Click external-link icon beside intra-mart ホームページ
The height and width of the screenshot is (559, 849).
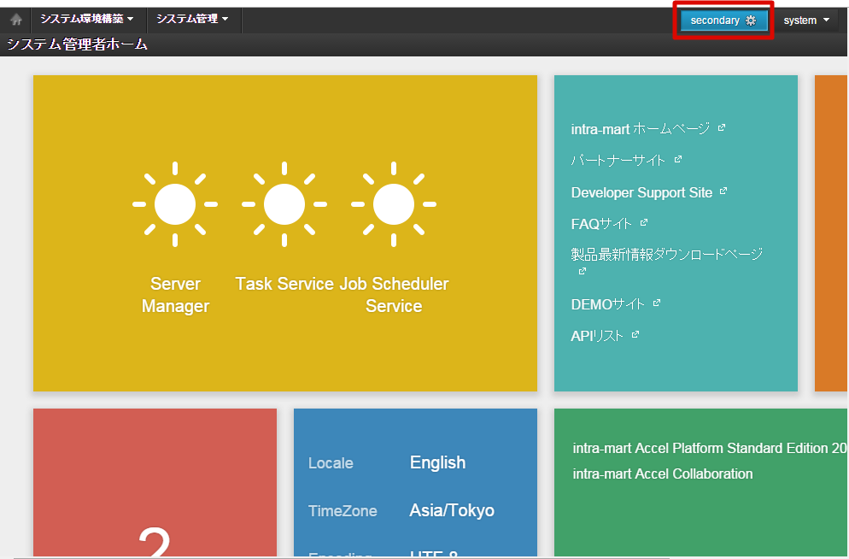(x=721, y=128)
